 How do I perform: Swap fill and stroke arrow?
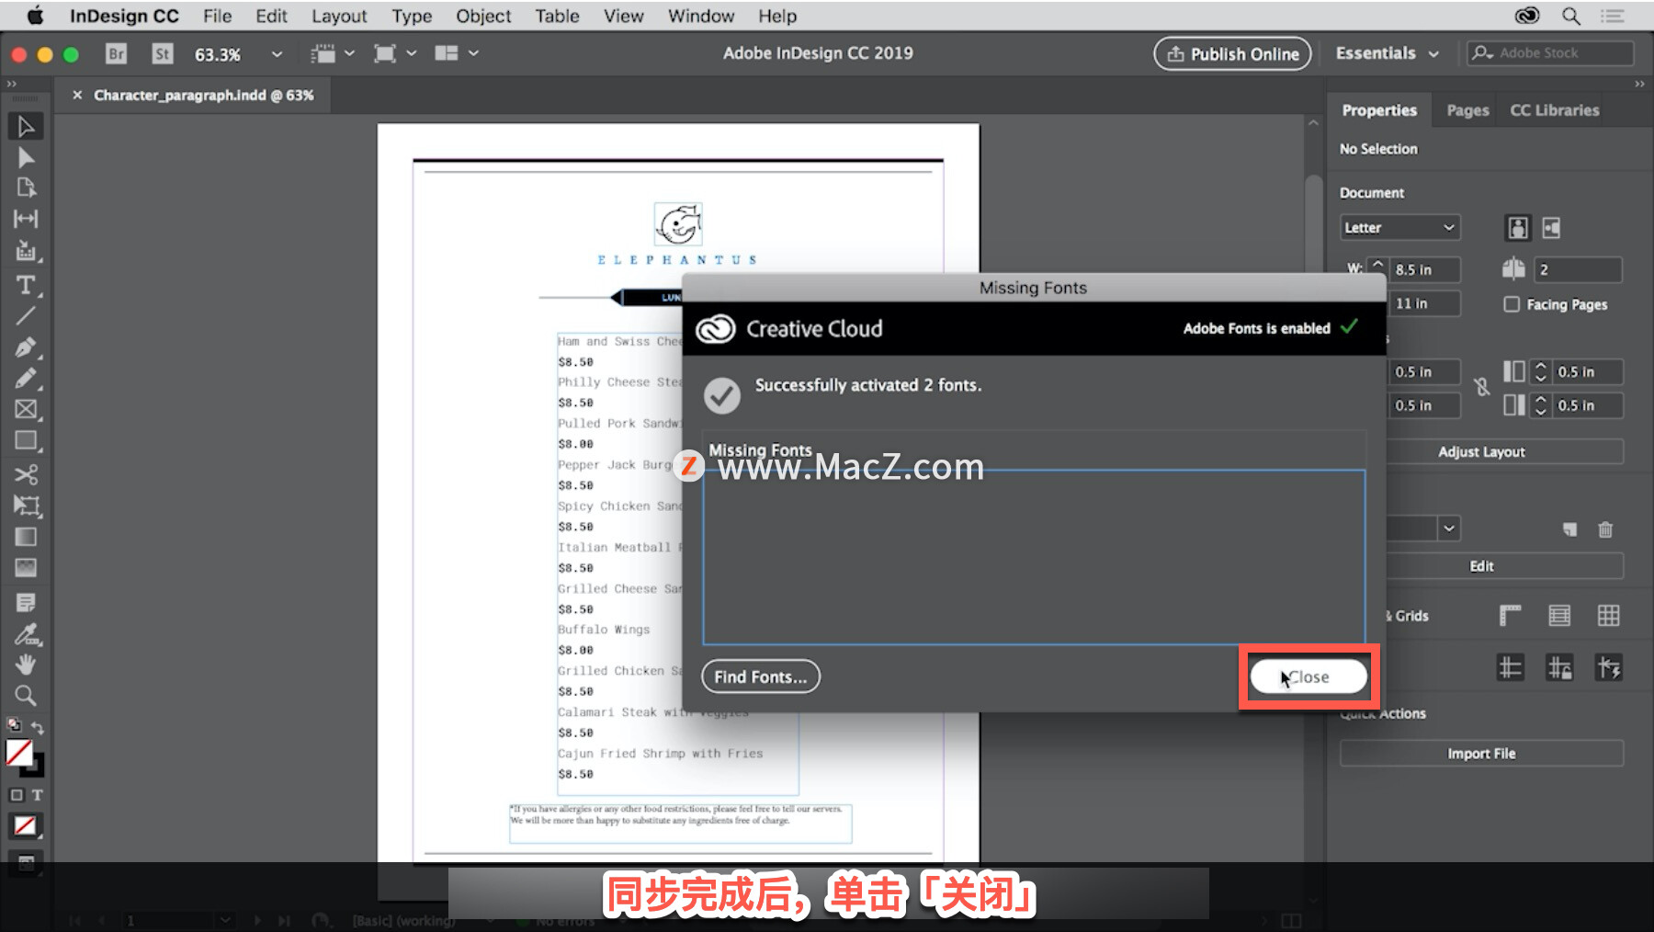[37, 727]
